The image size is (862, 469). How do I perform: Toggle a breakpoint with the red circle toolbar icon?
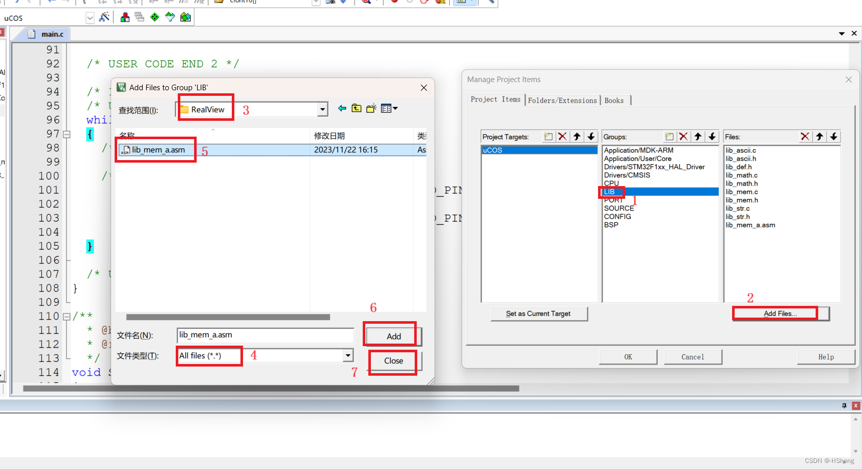coord(393,2)
